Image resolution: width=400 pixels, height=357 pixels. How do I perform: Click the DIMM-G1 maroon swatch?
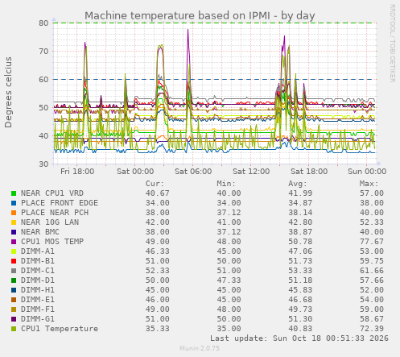click(14, 319)
